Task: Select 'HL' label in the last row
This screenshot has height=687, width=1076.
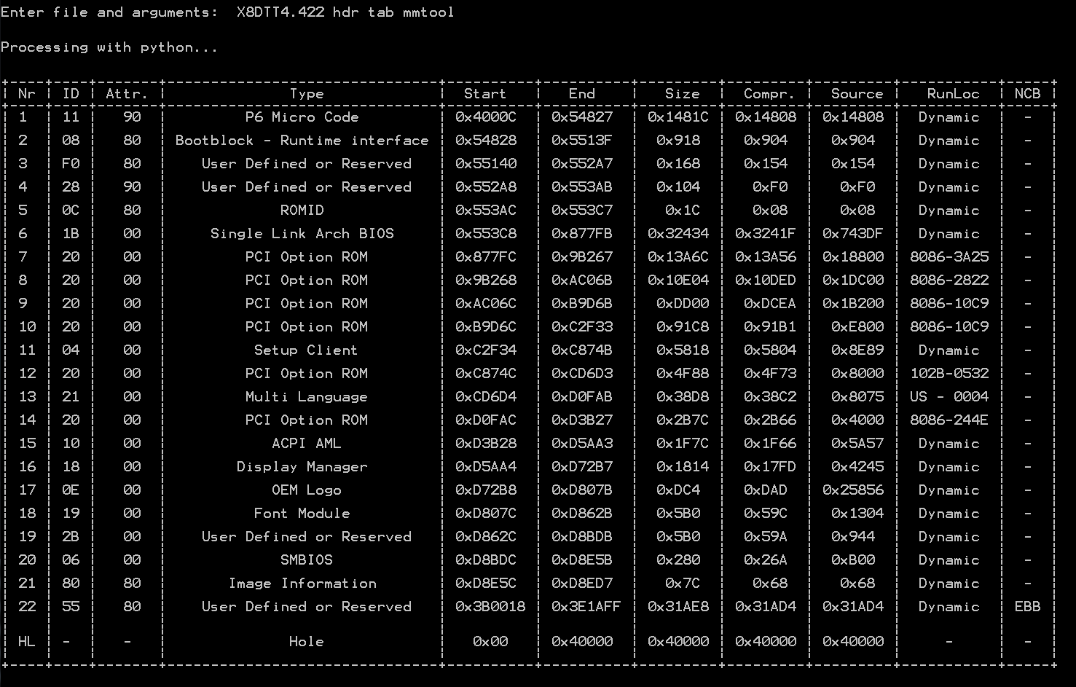Action: 26,641
